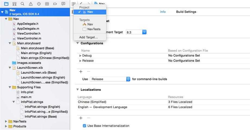
Task: Select AppDelegate.h file
Action: 28,24
